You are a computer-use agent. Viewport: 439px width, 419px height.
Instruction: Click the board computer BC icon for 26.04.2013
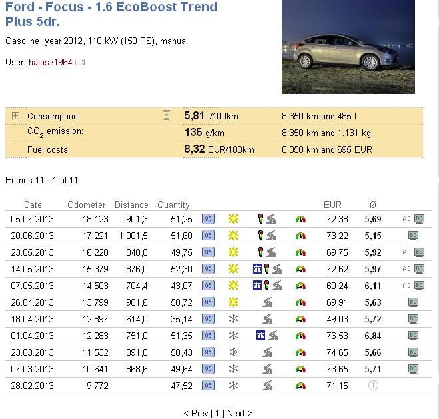(419, 302)
